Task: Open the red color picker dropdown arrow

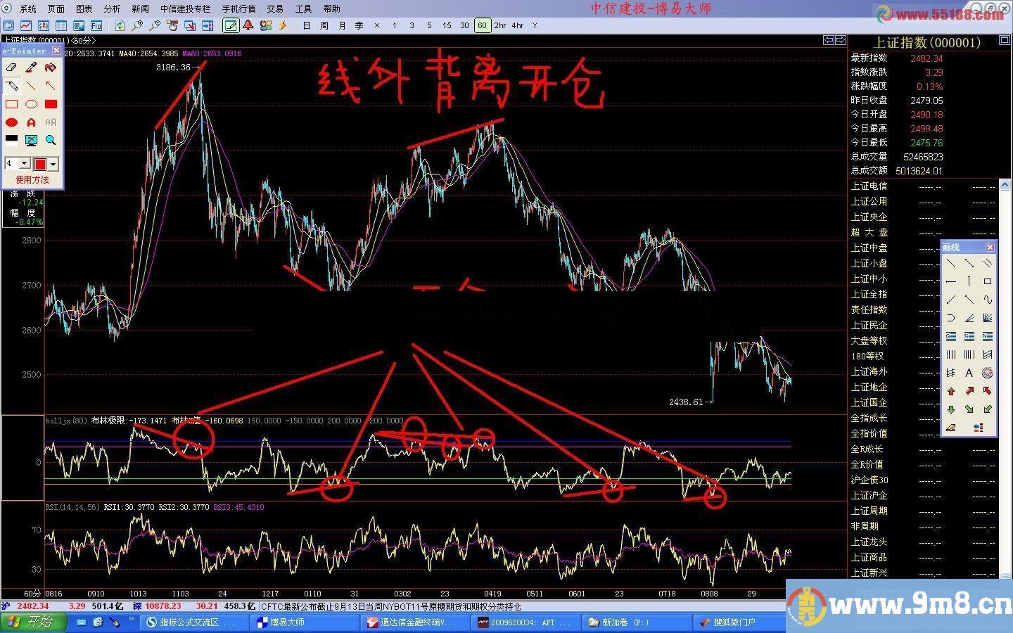Action: coord(53,164)
